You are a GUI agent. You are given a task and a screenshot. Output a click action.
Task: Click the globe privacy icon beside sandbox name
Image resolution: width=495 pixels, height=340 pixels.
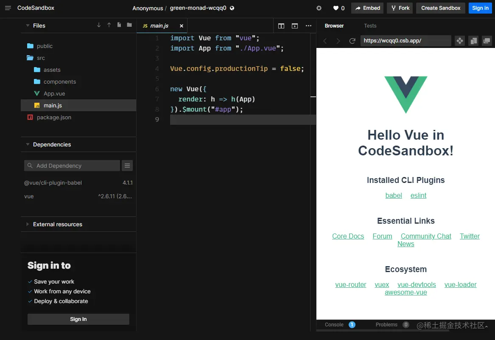[232, 8]
